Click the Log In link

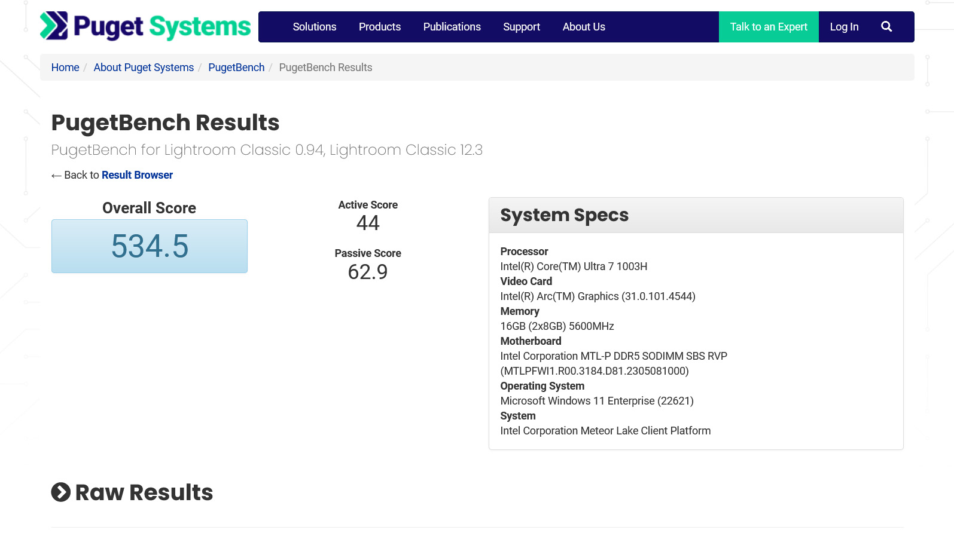click(844, 27)
